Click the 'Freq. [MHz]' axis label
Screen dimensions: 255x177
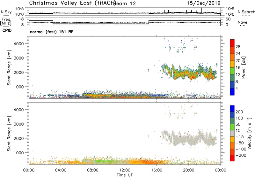[6, 21]
